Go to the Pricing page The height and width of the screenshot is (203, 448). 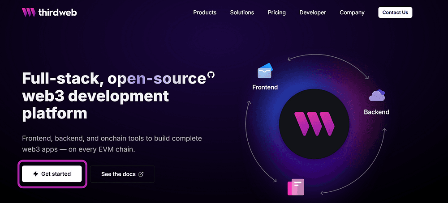click(x=276, y=13)
